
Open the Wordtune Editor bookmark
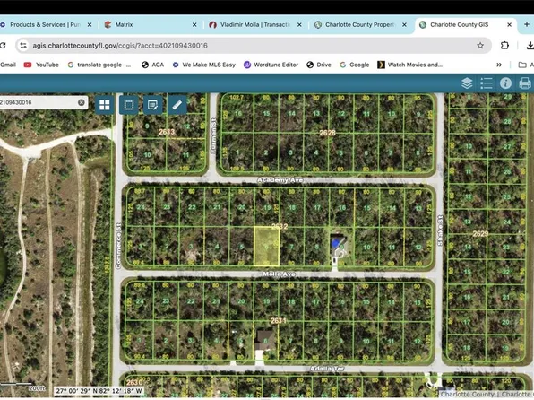271,65
